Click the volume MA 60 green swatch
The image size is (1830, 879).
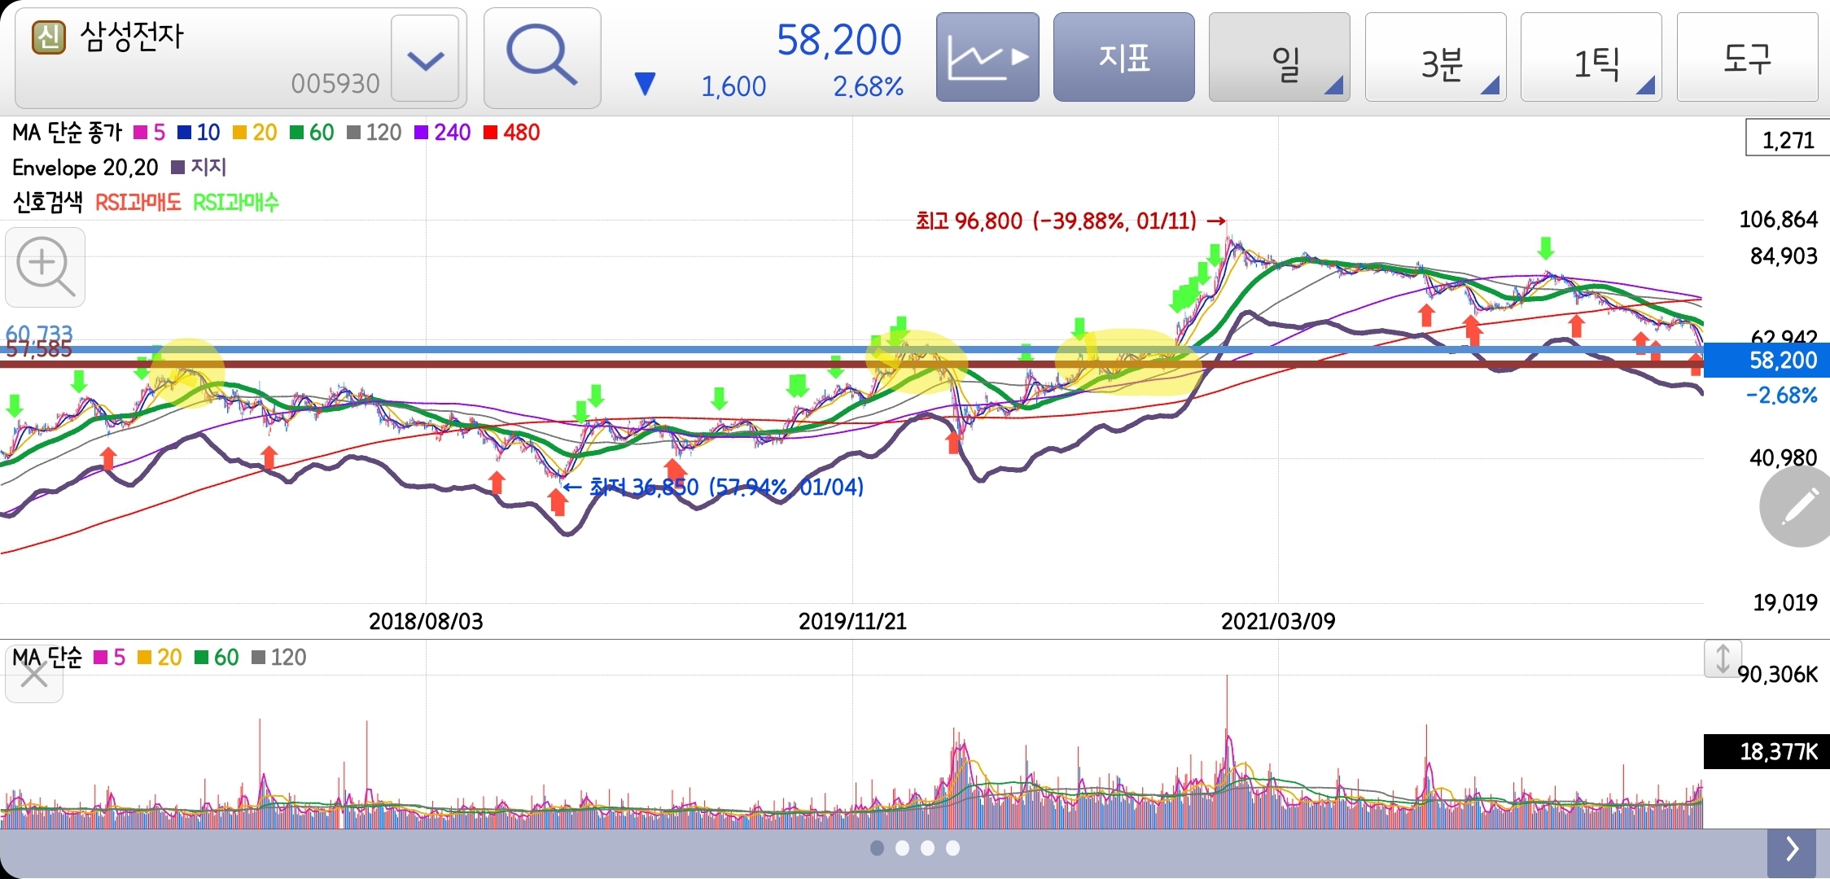point(202,658)
